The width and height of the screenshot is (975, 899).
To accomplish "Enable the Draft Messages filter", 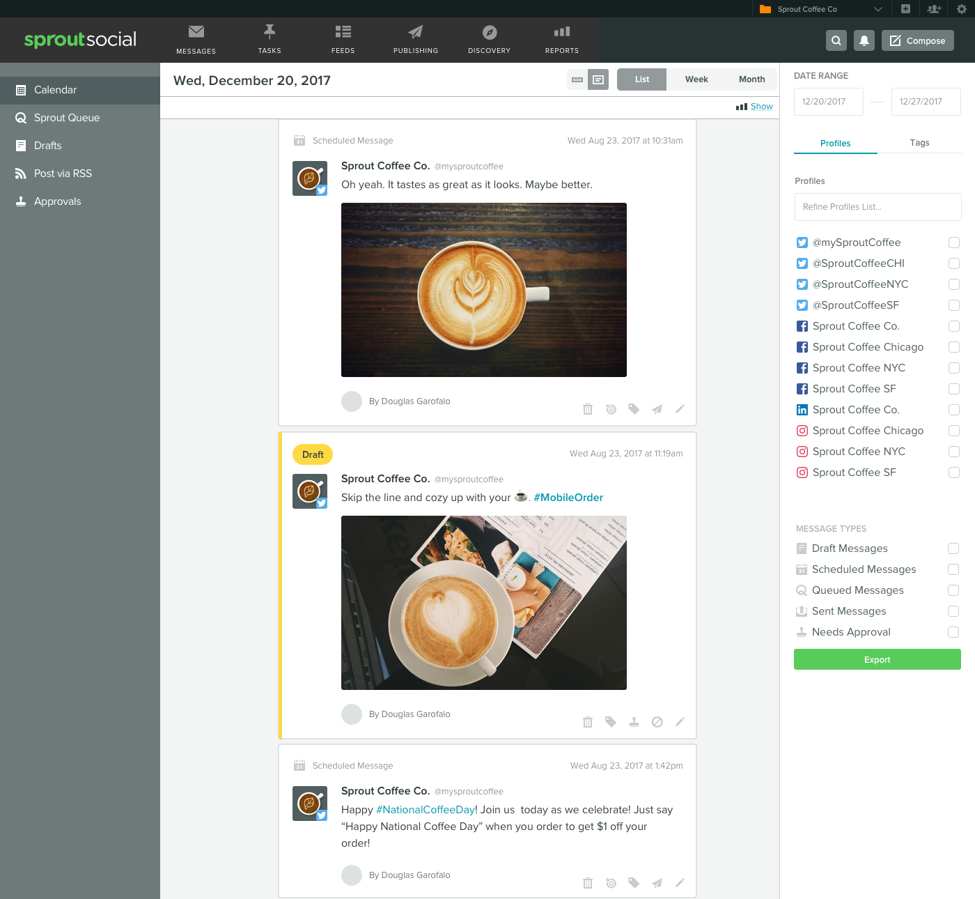I will click(x=953, y=548).
